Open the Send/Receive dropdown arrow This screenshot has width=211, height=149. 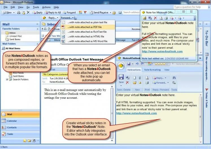click(110, 13)
